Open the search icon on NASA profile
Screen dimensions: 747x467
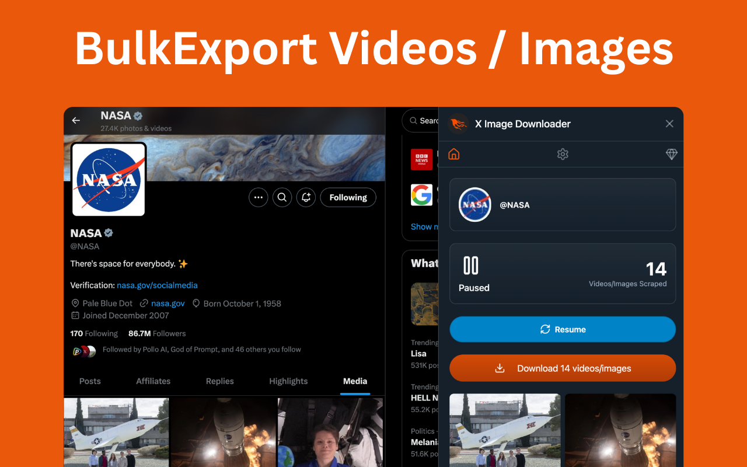click(282, 197)
